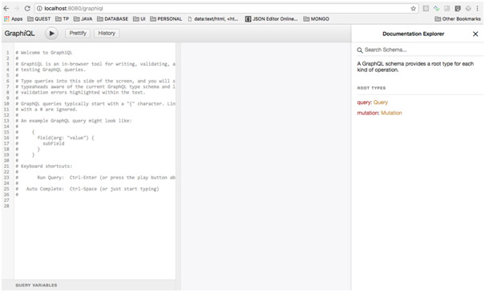Open the Query root type
The height and width of the screenshot is (292, 485).
381,102
